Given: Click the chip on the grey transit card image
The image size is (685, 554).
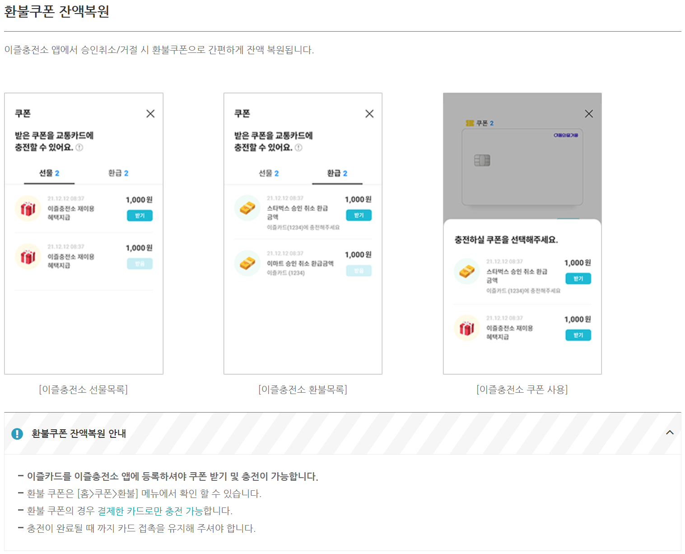Looking at the screenshot, I should [482, 160].
